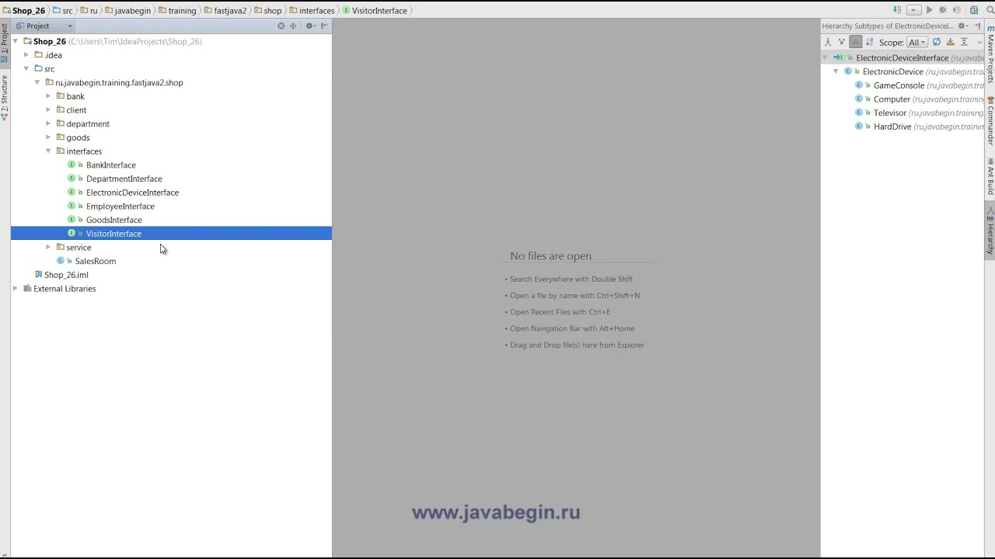Click the Search Everywhere magnifier
Image resolution: width=995 pixels, height=559 pixels.
pos(990,10)
